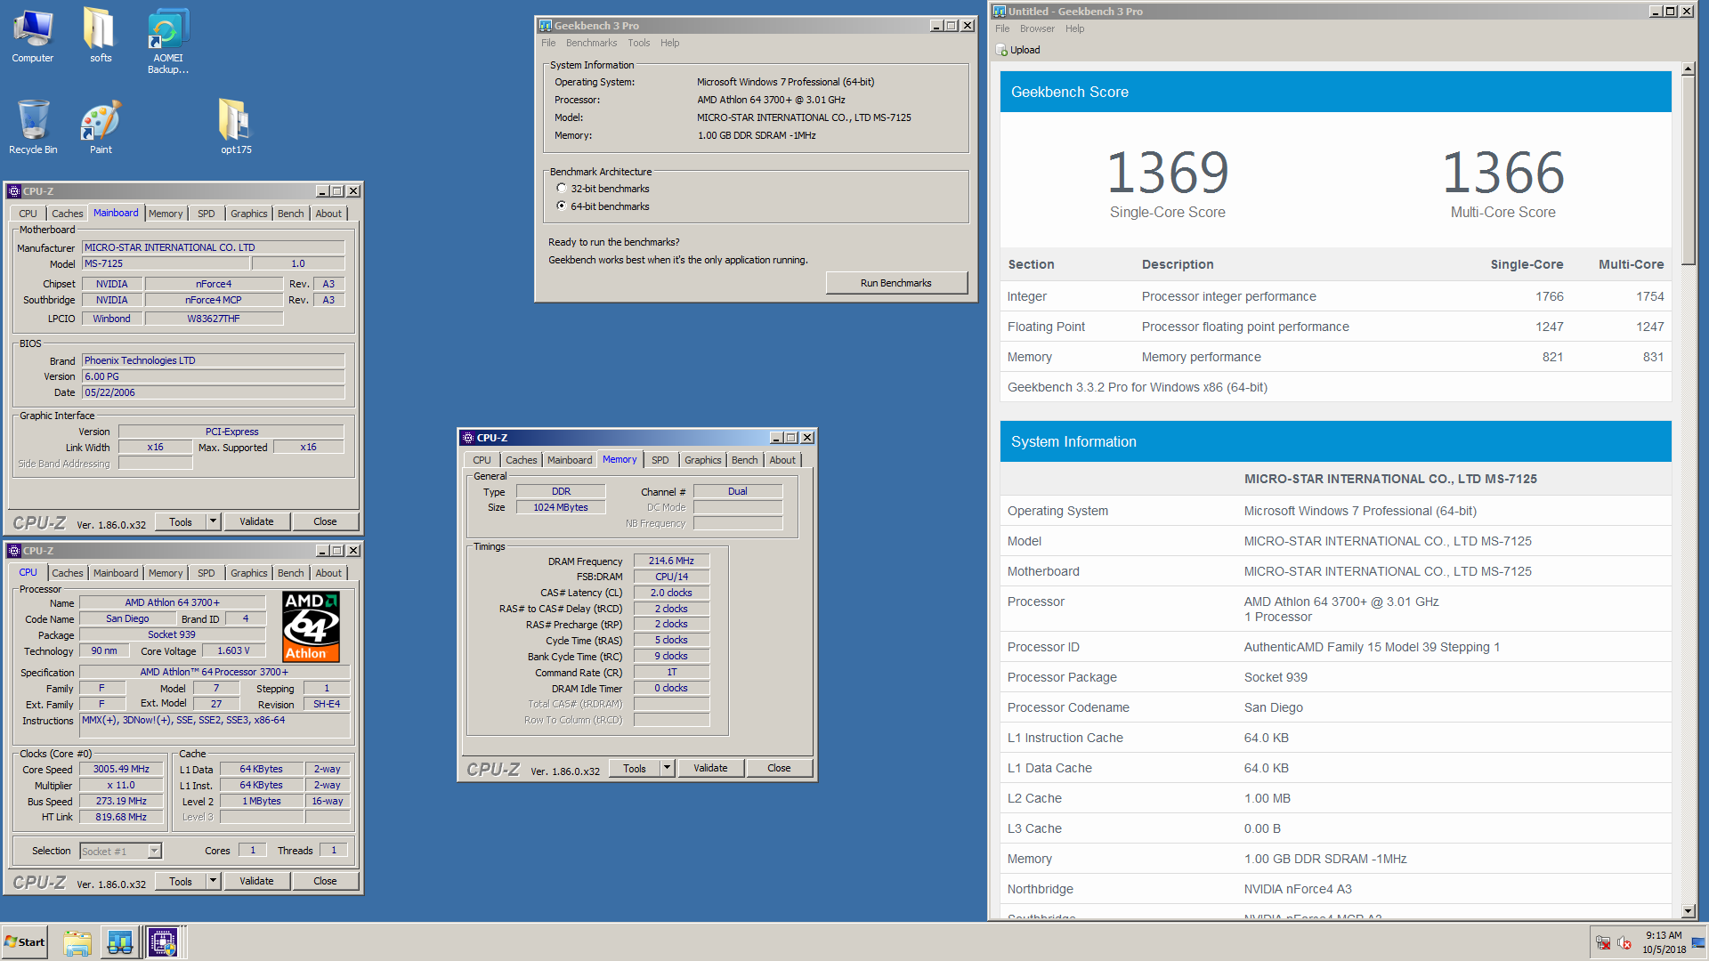Click File menu in Geekbench 3 Pro
Viewport: 1709px width, 961px height.
coord(548,43)
